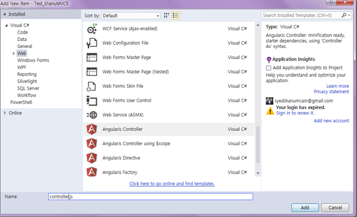Enable Add Application Insights to Project checkbox
The height and width of the screenshot is (217, 357).
coord(269,68)
